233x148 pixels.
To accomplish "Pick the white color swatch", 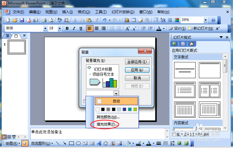I will (98, 109).
